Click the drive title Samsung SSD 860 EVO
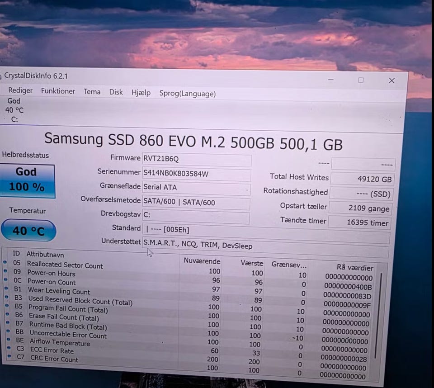 [x=193, y=141]
